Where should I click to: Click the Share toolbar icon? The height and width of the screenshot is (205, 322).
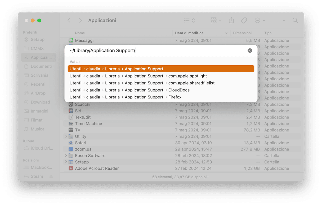[x=231, y=20]
